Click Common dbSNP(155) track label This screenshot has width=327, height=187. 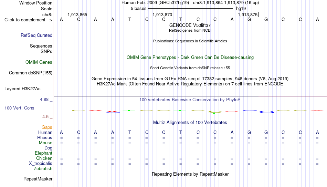30,73
